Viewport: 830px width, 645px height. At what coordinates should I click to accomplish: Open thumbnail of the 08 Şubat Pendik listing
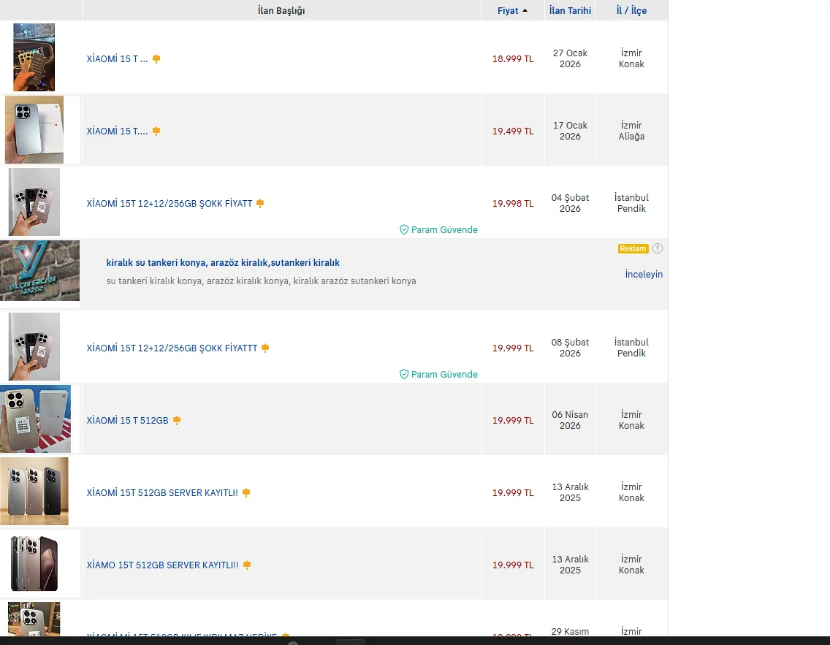tap(34, 346)
